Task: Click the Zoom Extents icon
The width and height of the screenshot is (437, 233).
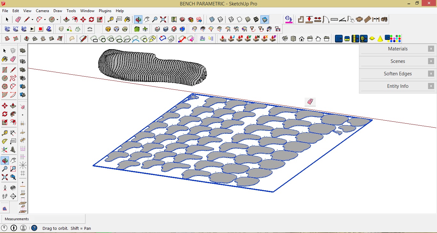Action: click(163, 19)
